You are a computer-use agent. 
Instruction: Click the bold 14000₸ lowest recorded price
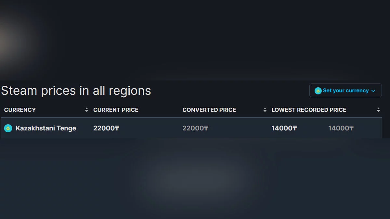[x=284, y=128]
